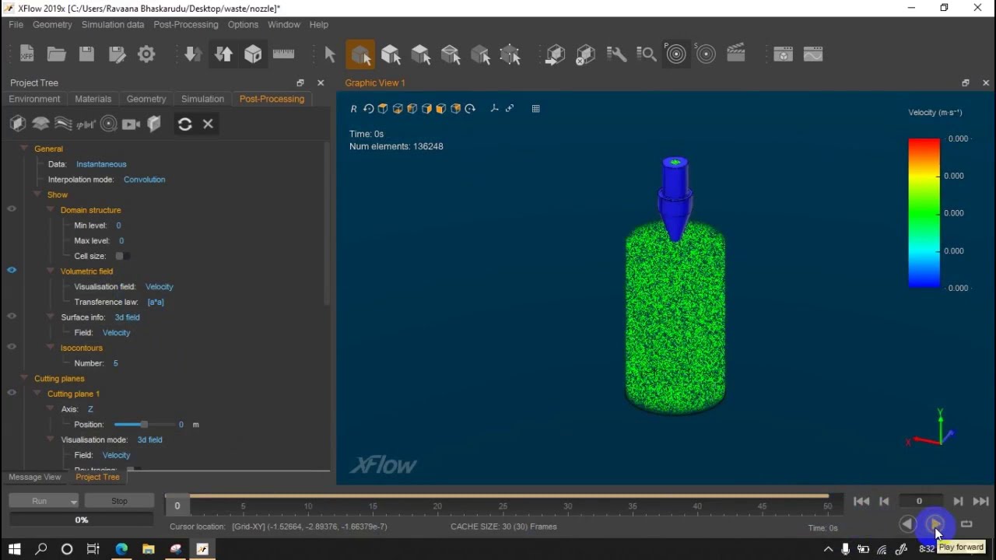This screenshot has width=996, height=560.
Task: Click the Play forward button
Action: tap(936, 524)
